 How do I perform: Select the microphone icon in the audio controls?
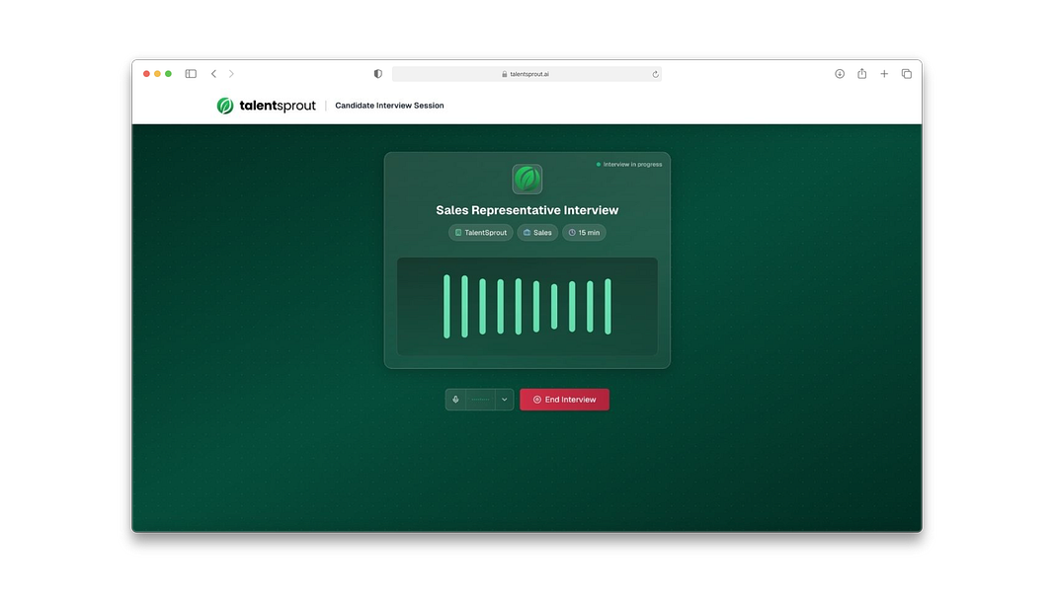tap(455, 399)
